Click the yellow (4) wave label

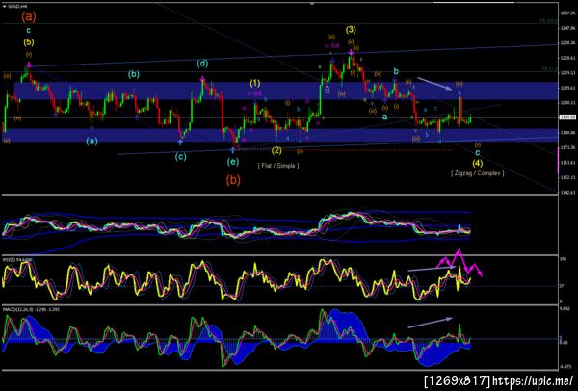tap(478, 162)
